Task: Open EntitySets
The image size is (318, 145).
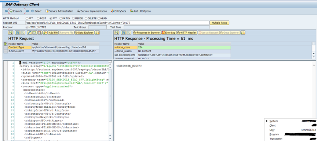Action: coord(118,11)
